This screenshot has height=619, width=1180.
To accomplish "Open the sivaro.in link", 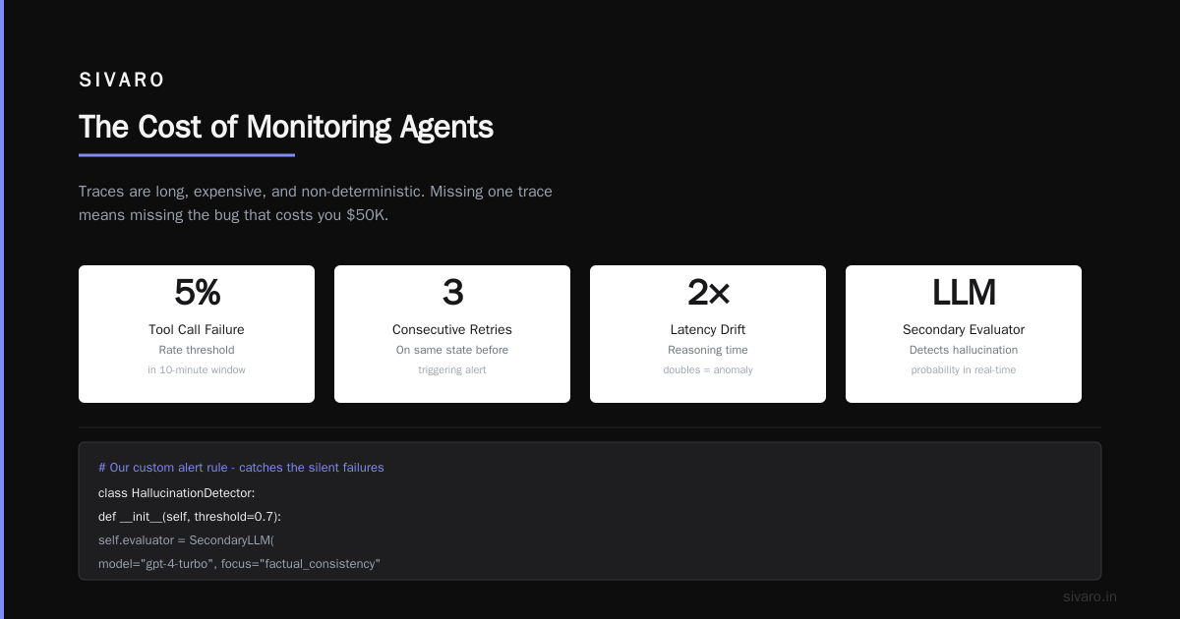I will [x=1090, y=596].
